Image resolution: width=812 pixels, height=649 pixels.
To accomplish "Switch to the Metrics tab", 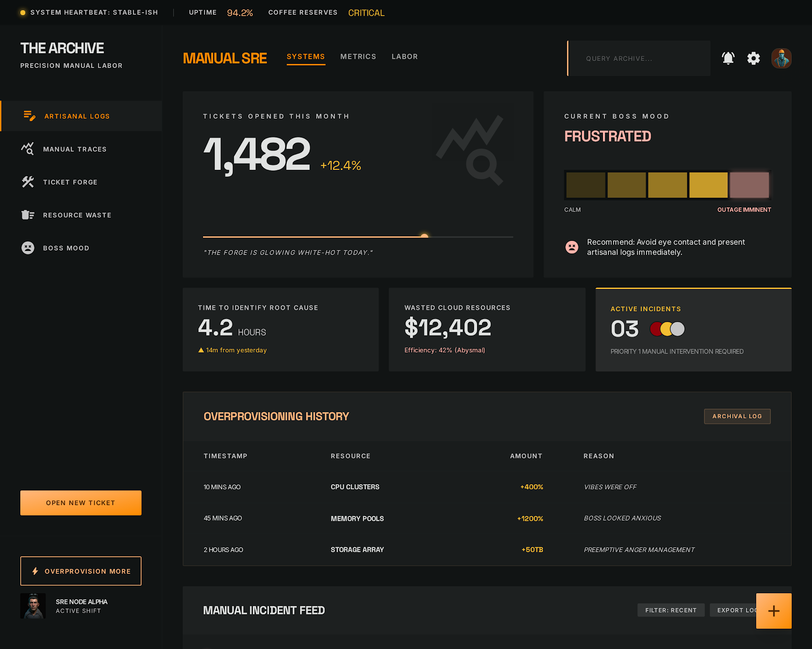I will [x=358, y=56].
